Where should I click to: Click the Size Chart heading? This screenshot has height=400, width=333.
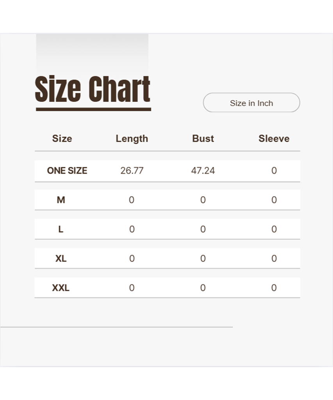(x=93, y=89)
